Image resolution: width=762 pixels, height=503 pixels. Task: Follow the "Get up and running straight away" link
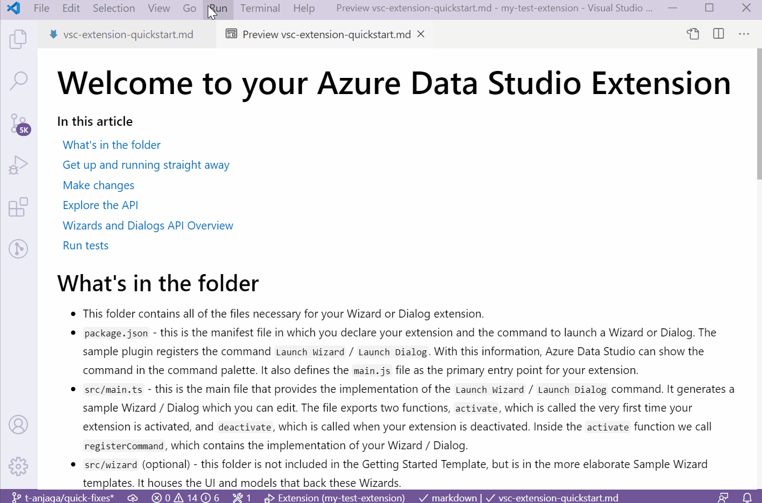(x=146, y=165)
